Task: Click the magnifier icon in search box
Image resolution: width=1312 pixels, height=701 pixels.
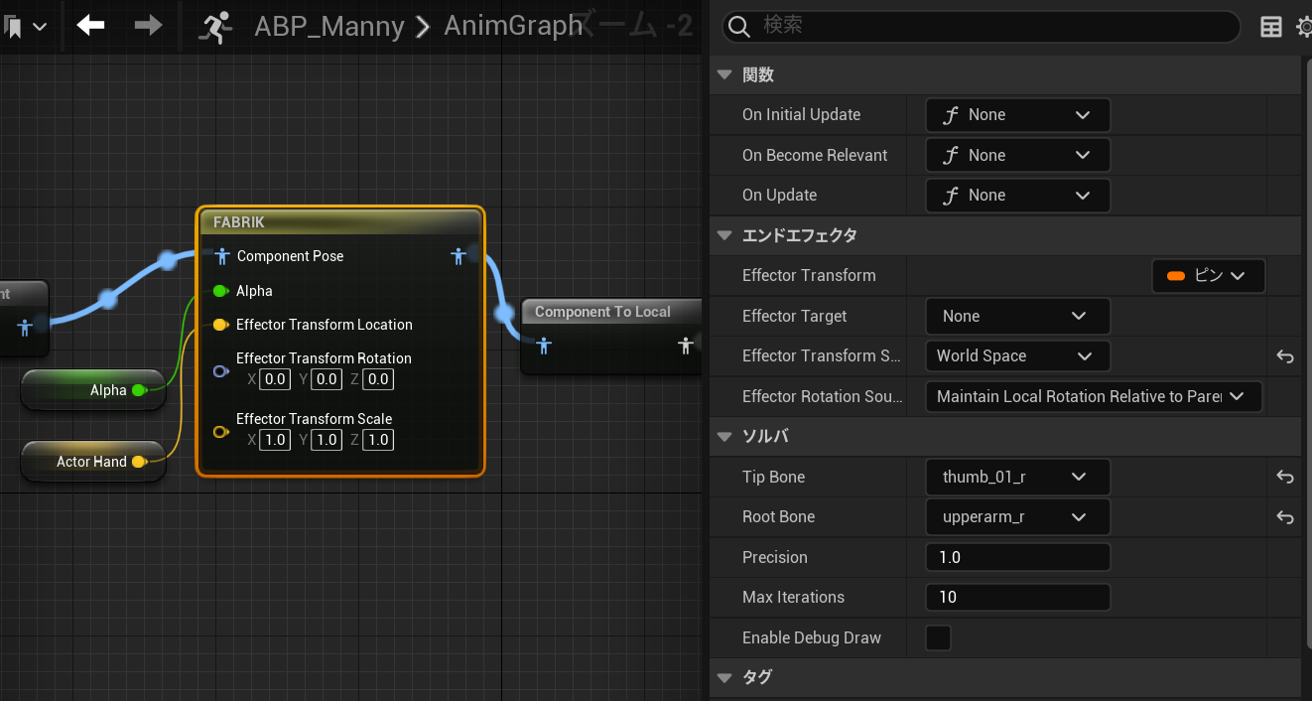Action: pyautogui.click(x=739, y=27)
